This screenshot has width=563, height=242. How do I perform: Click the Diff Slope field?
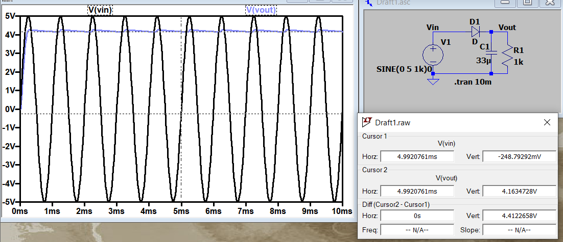pyautogui.click(x=519, y=230)
